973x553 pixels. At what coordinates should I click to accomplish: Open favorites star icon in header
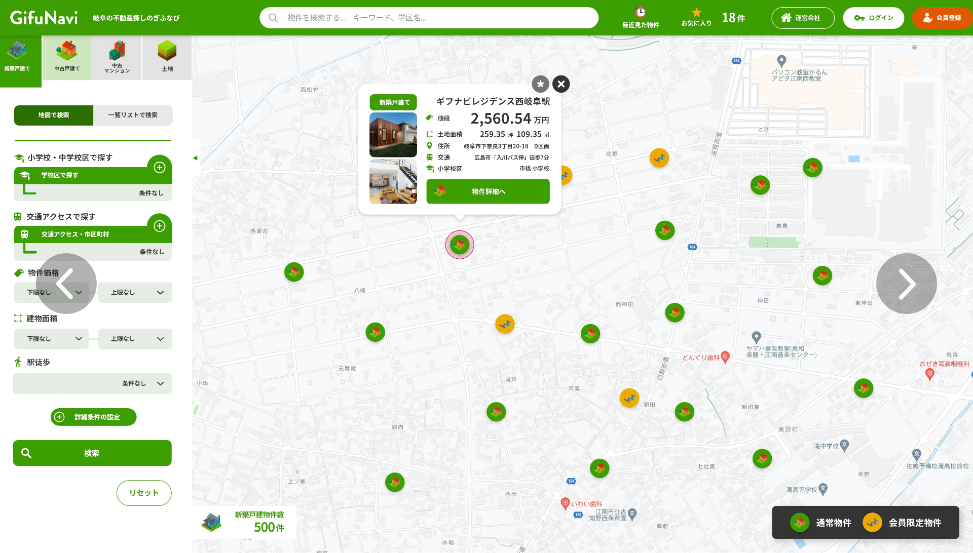click(696, 13)
